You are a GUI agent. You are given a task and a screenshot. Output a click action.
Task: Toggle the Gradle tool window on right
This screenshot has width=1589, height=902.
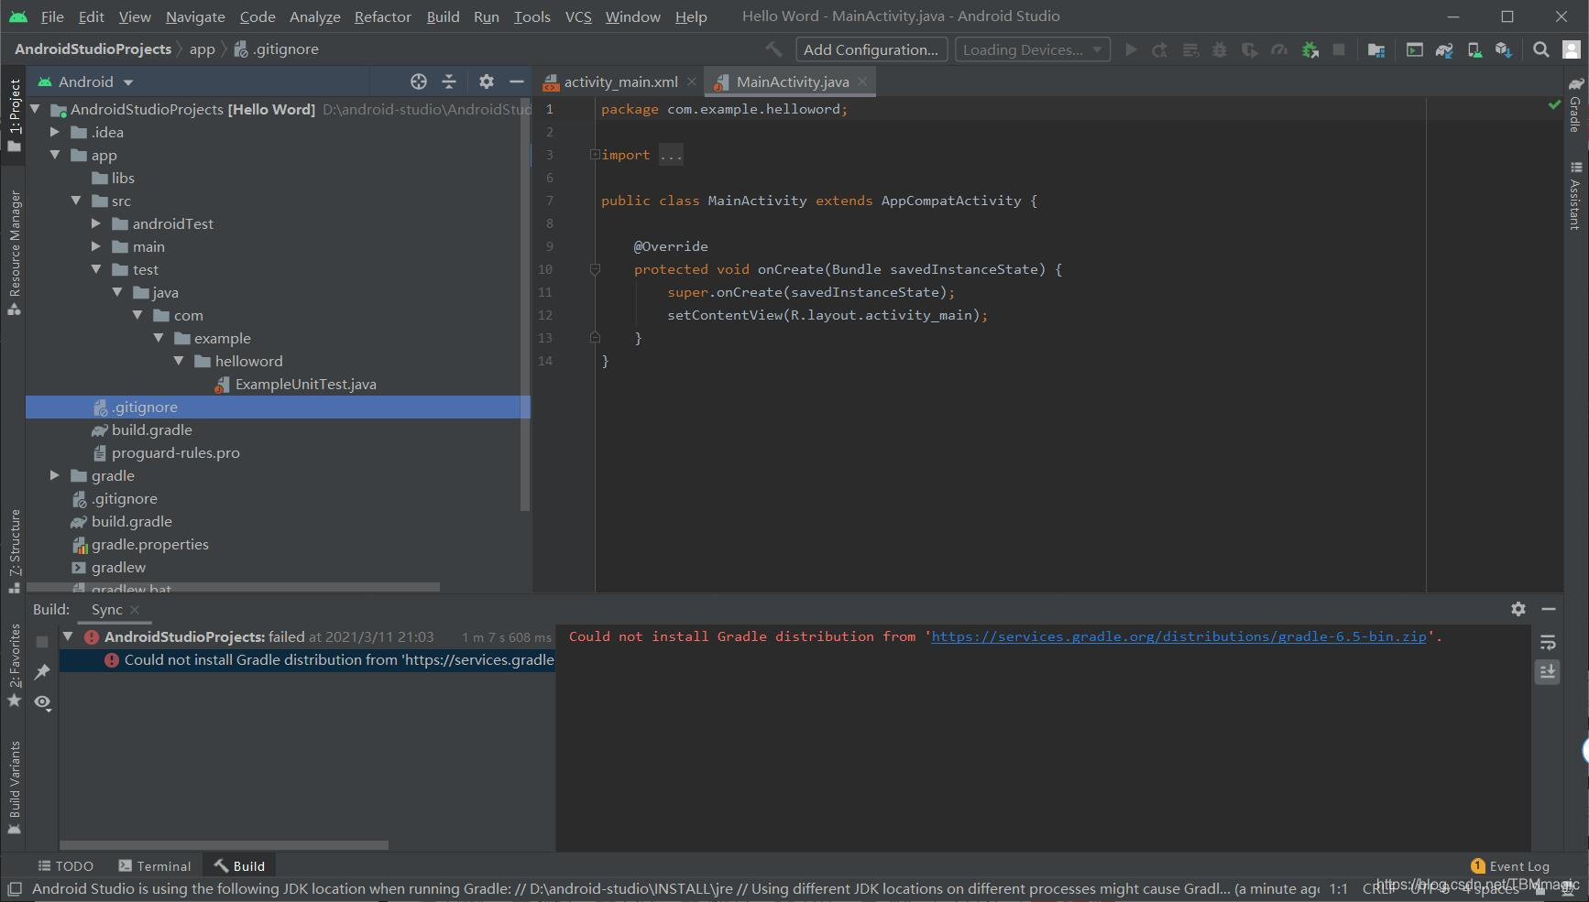(x=1575, y=104)
